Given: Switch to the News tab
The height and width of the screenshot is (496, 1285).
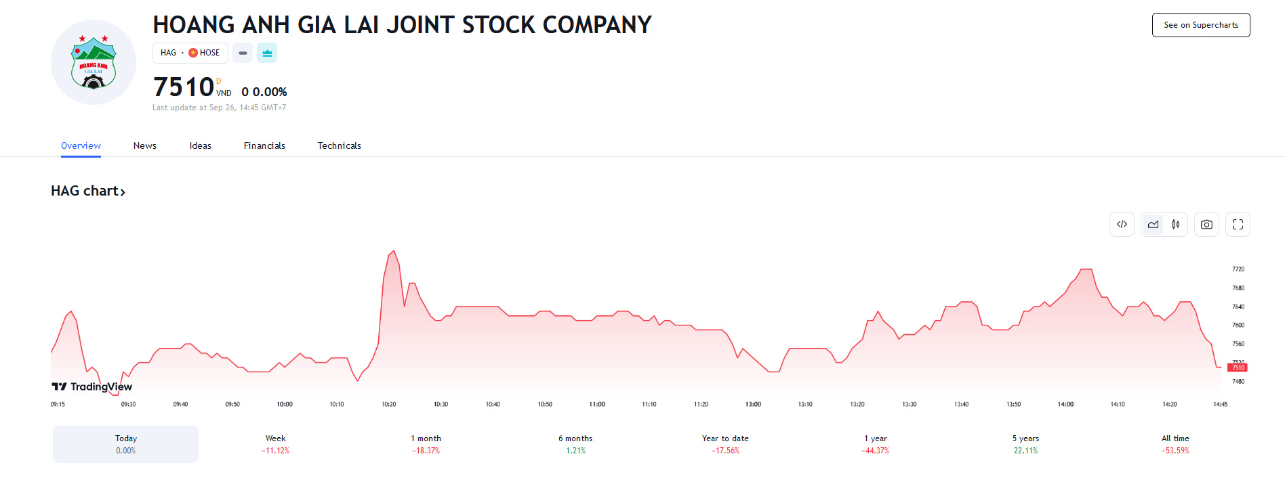Looking at the screenshot, I should (x=144, y=145).
